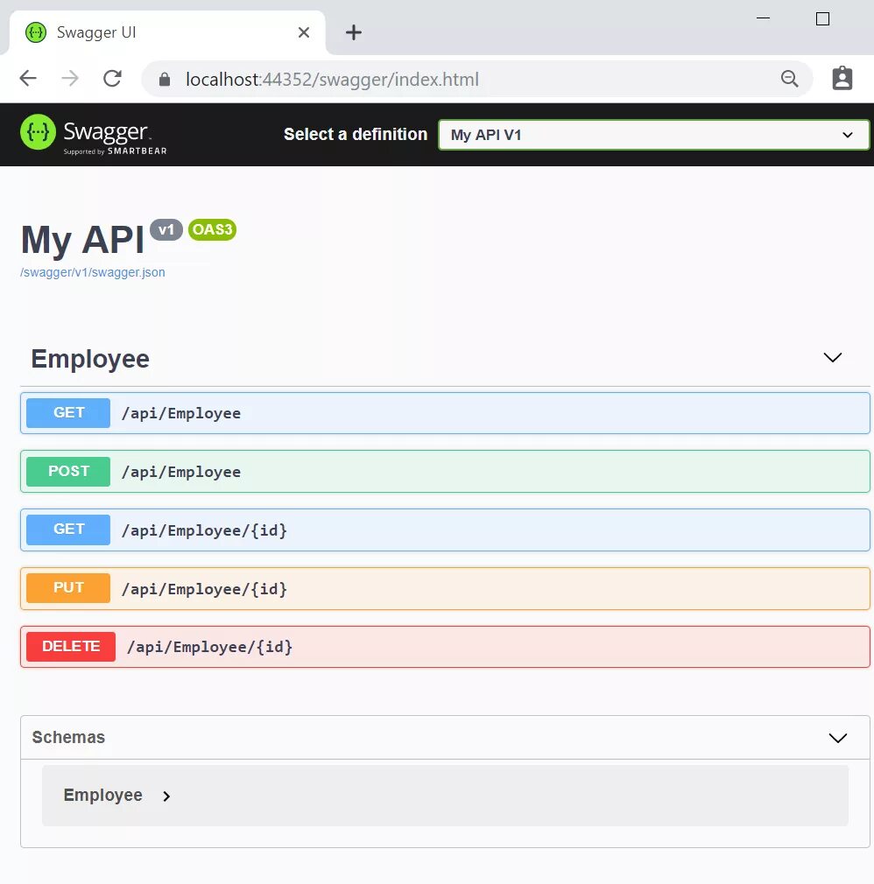
Task: Open the Select a definition dropdown
Action: pyautogui.click(x=653, y=135)
